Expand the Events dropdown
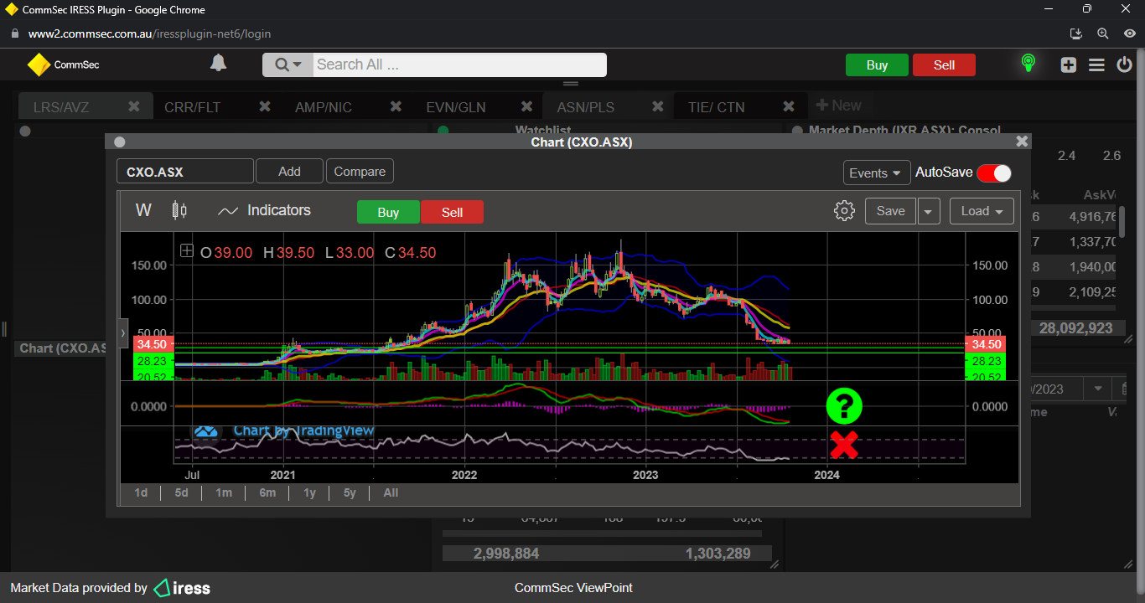The image size is (1145, 603). point(876,173)
